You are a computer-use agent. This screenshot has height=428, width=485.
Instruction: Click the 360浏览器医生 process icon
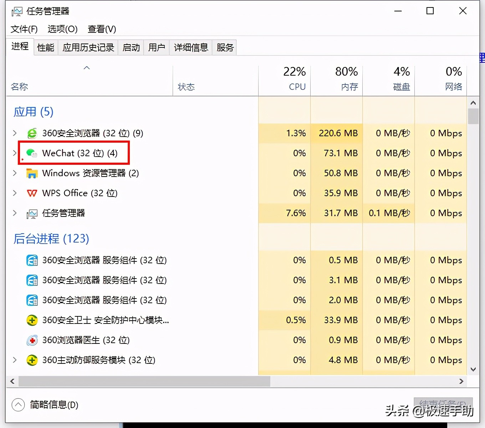point(32,340)
